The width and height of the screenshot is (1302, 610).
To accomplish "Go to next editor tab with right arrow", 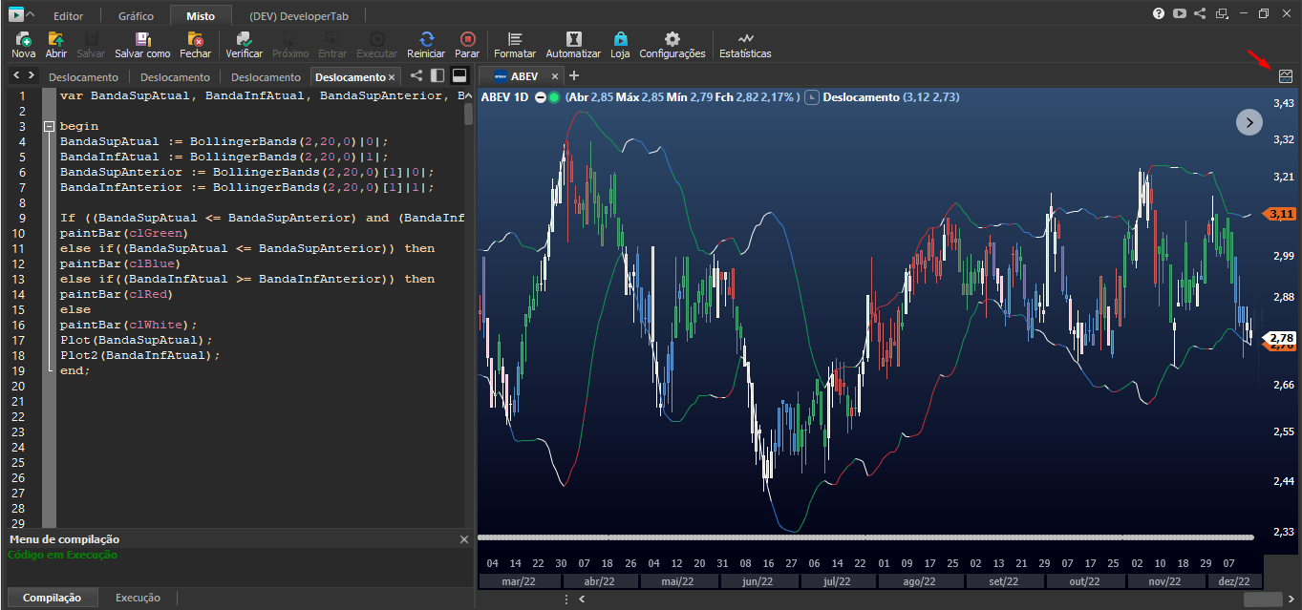I will coord(32,75).
